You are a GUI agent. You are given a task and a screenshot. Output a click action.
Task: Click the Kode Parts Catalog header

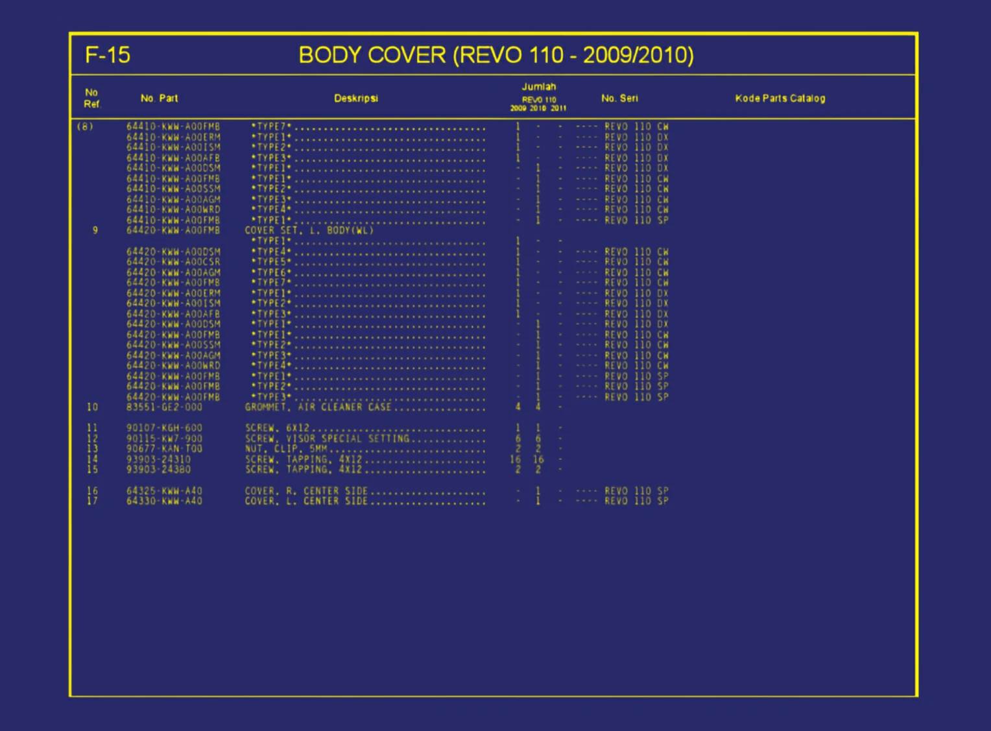[780, 98]
